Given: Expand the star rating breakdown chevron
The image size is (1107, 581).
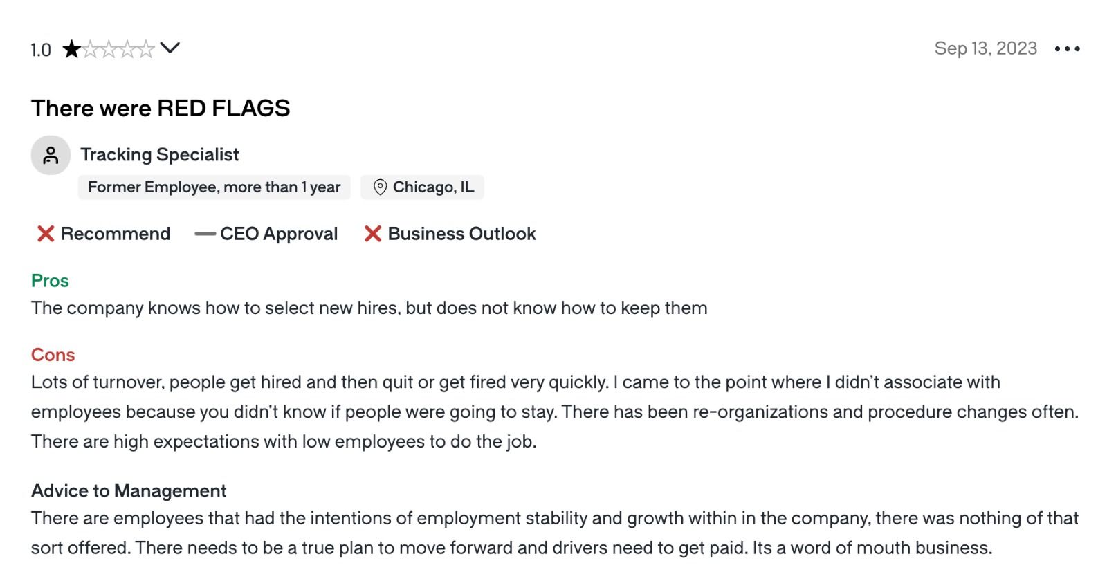Looking at the screenshot, I should pos(170,48).
